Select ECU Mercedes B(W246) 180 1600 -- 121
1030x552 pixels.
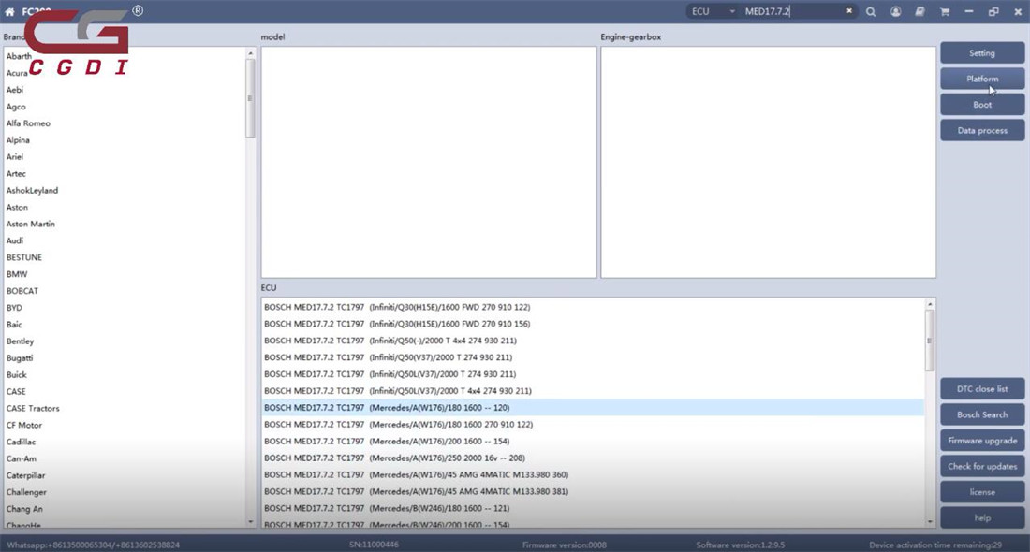coord(593,508)
